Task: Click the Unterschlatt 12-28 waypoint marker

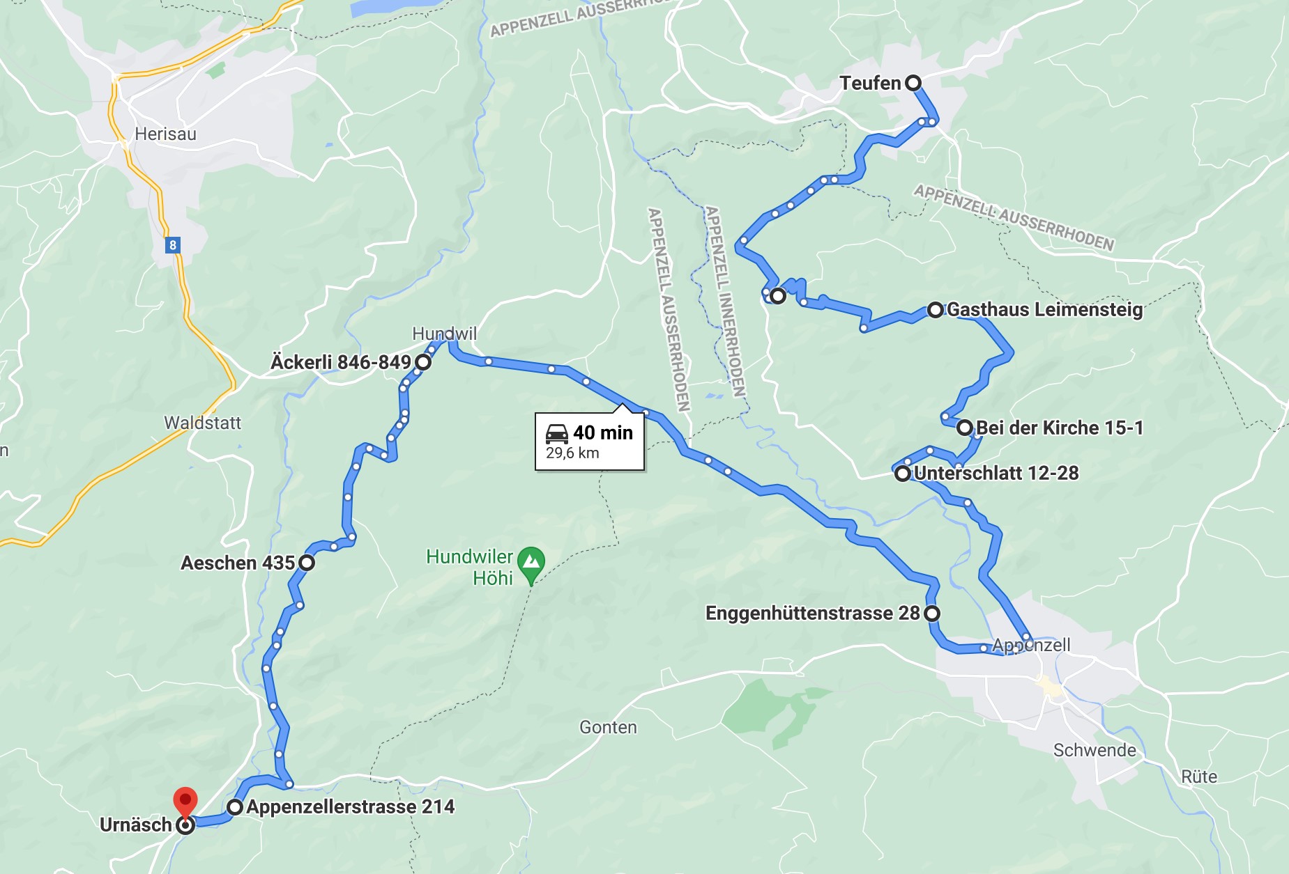Action: (x=903, y=474)
